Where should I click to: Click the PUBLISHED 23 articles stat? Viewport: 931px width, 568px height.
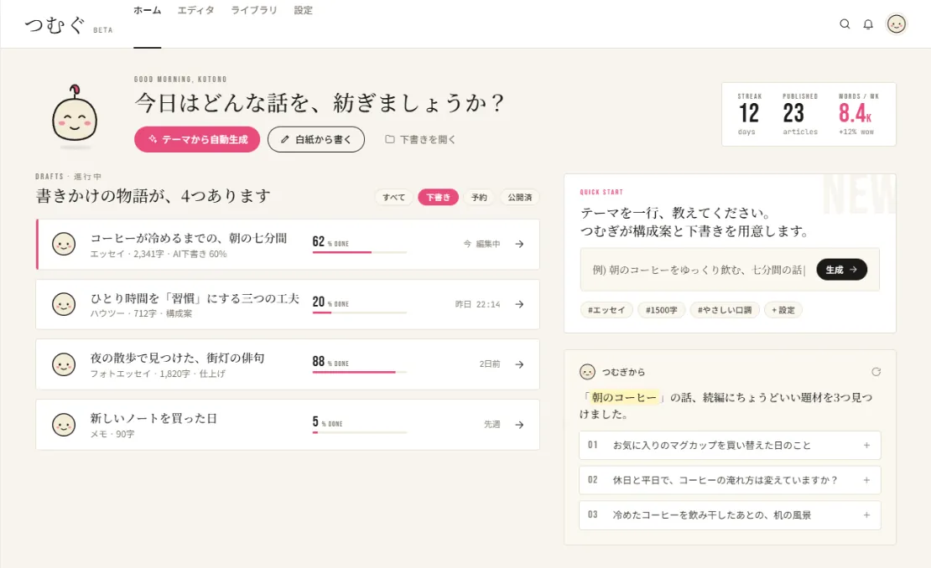pyautogui.click(x=800, y=114)
